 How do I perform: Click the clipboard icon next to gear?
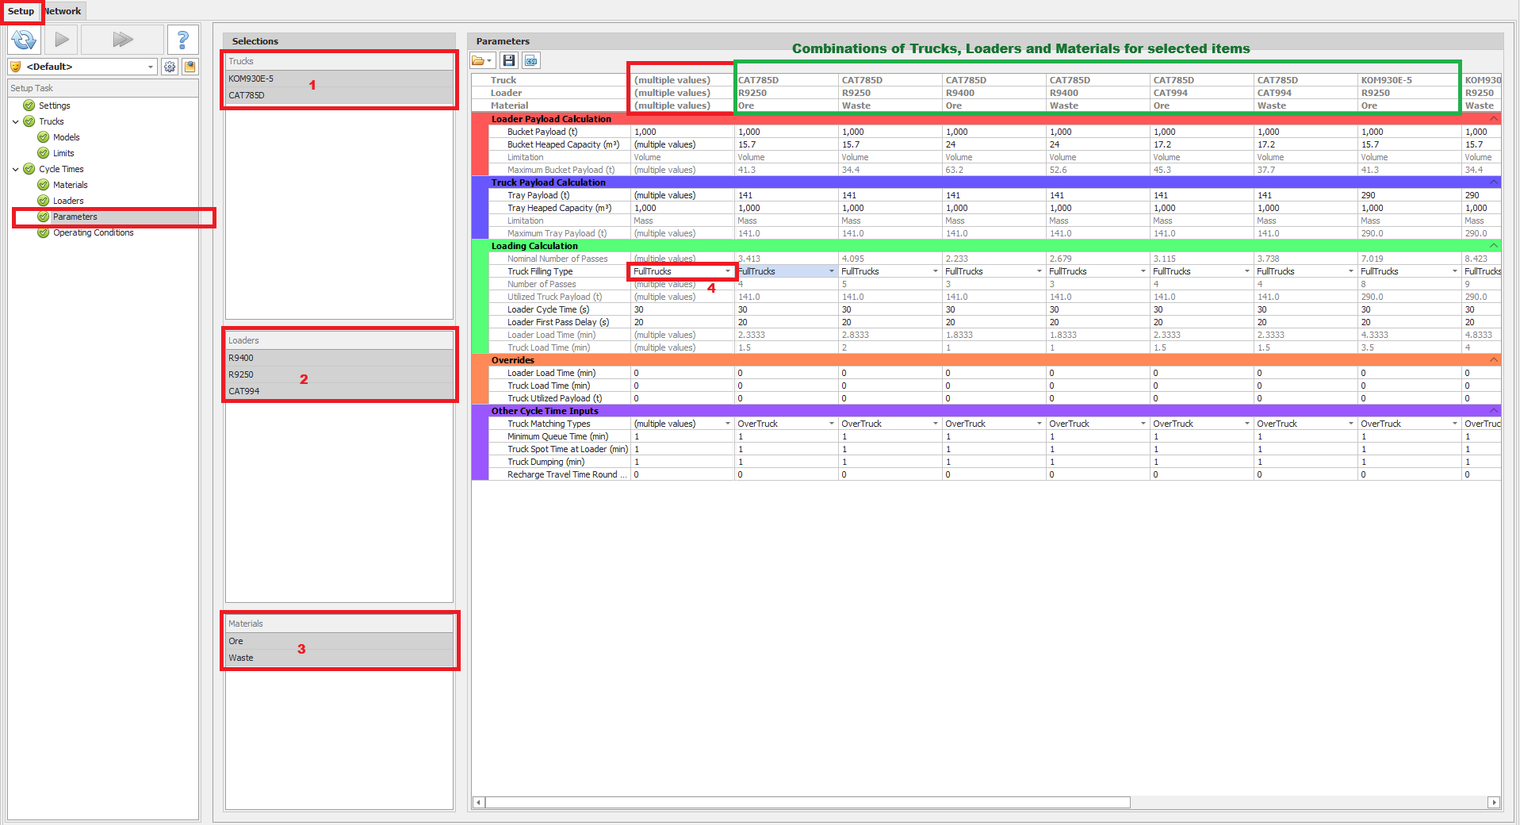(190, 67)
